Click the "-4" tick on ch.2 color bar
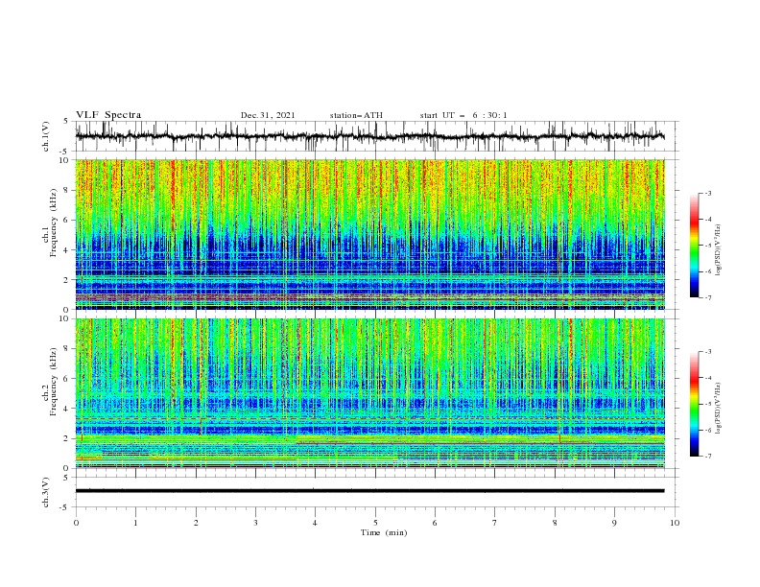 [x=707, y=378]
